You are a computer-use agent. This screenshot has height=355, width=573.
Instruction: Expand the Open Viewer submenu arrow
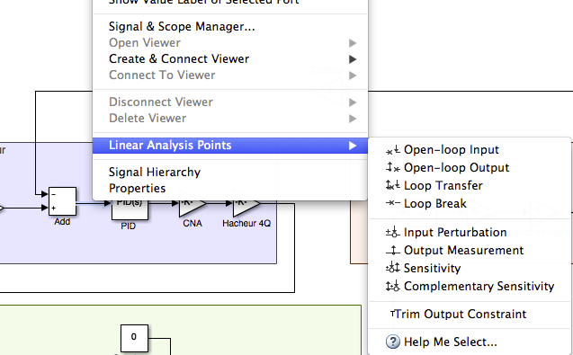[x=353, y=43]
